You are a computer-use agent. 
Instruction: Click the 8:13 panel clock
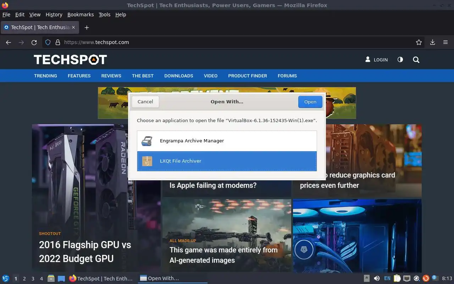pyautogui.click(x=447, y=278)
